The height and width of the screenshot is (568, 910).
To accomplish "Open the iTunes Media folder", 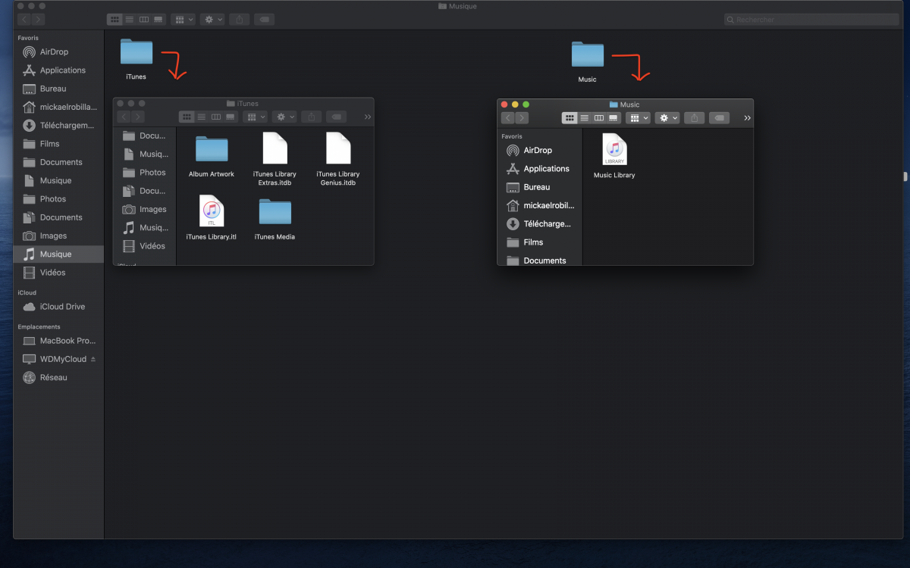I will [275, 211].
